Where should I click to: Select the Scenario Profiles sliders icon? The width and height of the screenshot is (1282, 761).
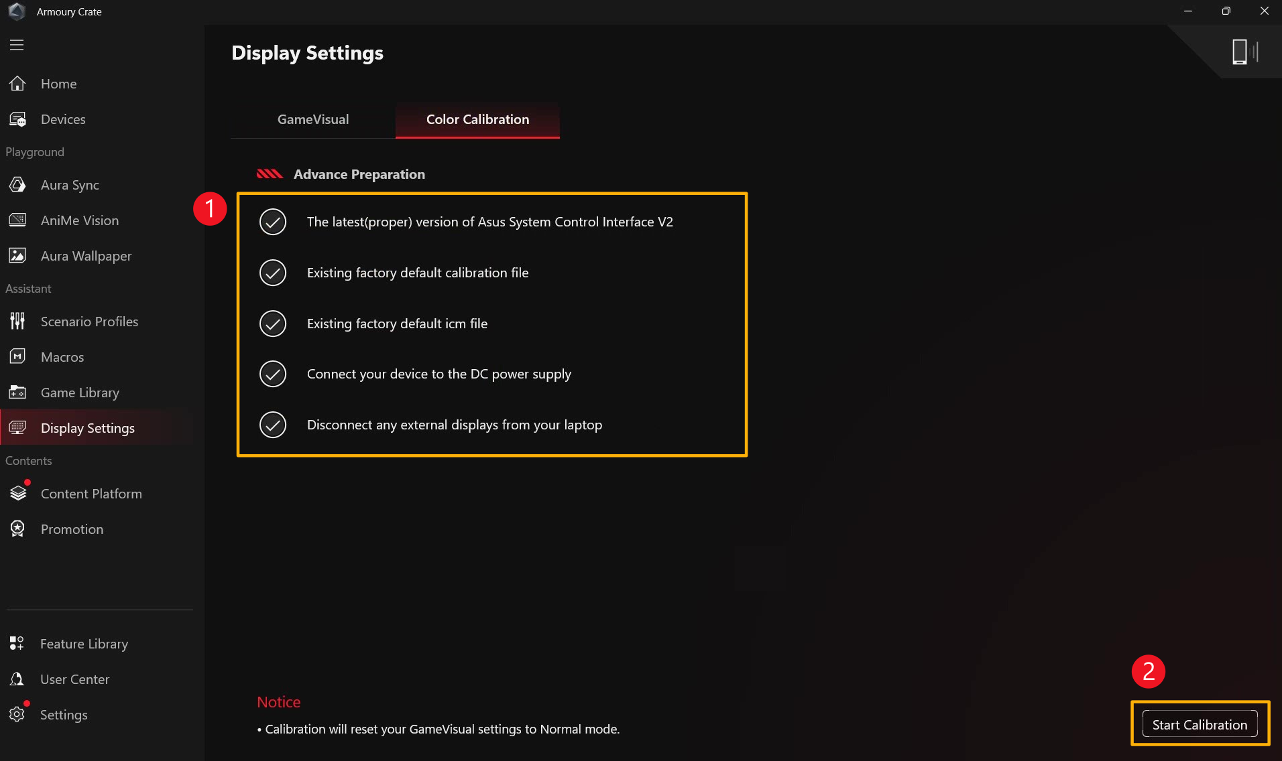[x=17, y=322]
